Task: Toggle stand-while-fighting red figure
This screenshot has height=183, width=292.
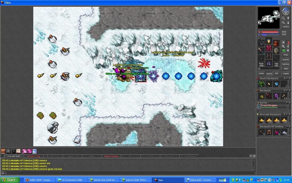Action: 289,42
